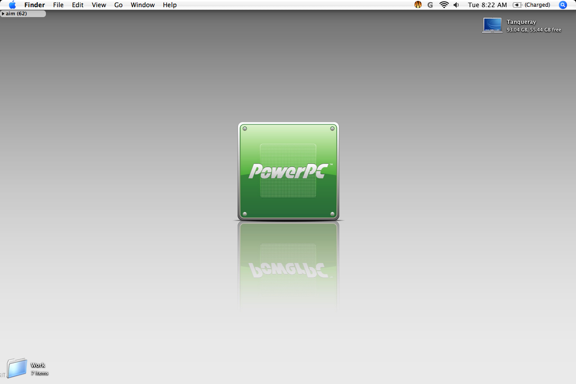The image size is (576, 384).
Task: Select the Tanqueray hard drive icon
Action: (492, 25)
